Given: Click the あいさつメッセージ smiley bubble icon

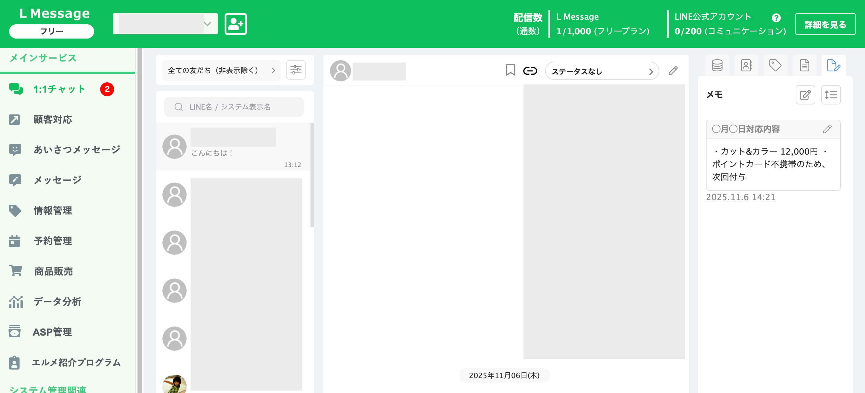Looking at the screenshot, I should pyautogui.click(x=15, y=150).
